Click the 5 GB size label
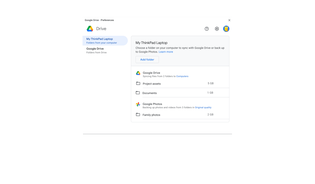This screenshot has height=184, width=315. click(210, 83)
